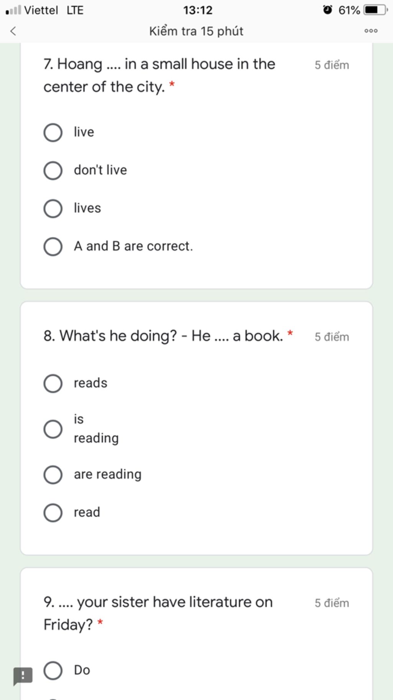Tap the 13:12 clock in status bar
Viewport: 393px width, 700px height.
pyautogui.click(x=198, y=10)
